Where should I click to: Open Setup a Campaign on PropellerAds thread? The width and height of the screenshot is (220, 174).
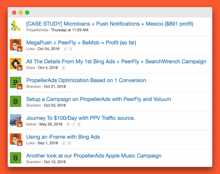98,99
